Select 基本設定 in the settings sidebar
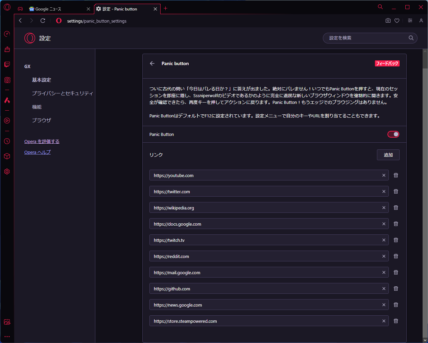Screen dimensions: 428x343 [x=42, y=80]
